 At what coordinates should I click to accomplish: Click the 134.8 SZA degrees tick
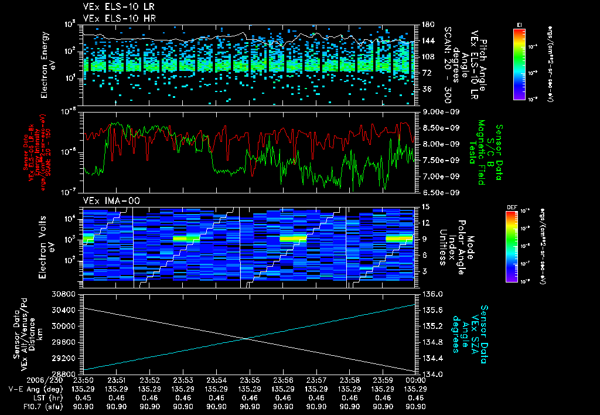point(432,342)
